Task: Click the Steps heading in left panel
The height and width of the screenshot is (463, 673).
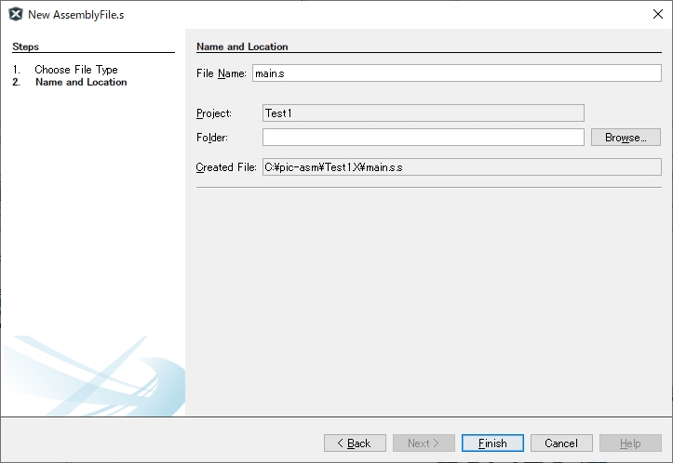Action: click(x=26, y=46)
